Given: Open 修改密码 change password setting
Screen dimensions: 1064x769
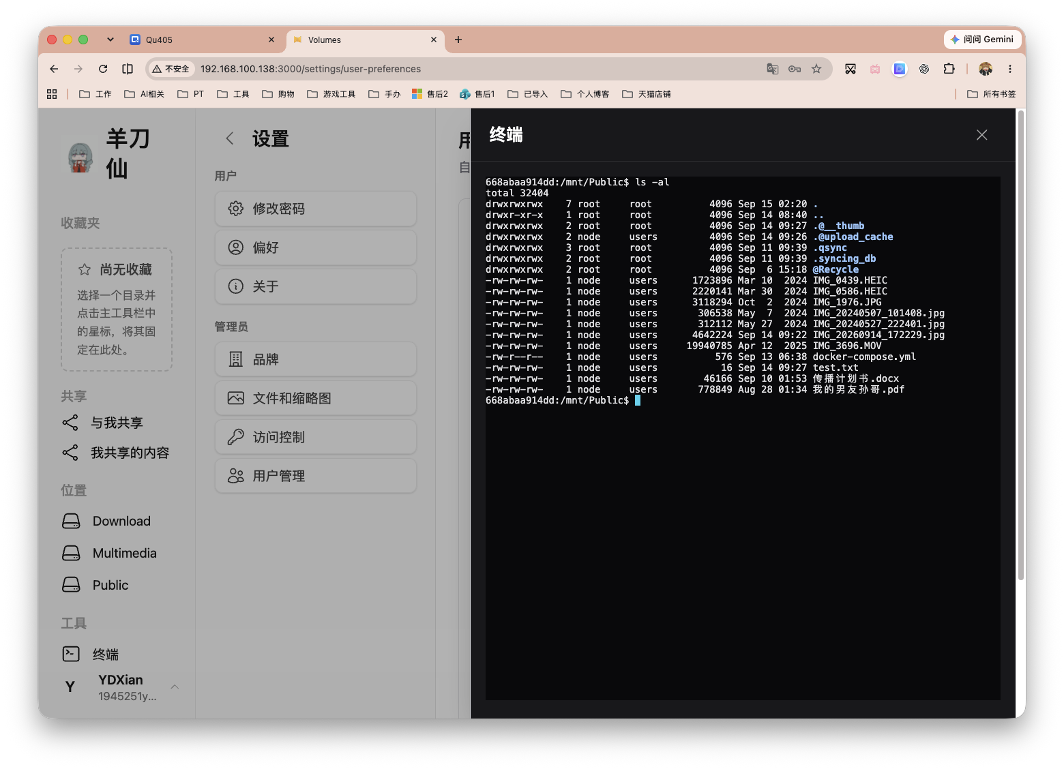Looking at the screenshot, I should [x=316, y=209].
